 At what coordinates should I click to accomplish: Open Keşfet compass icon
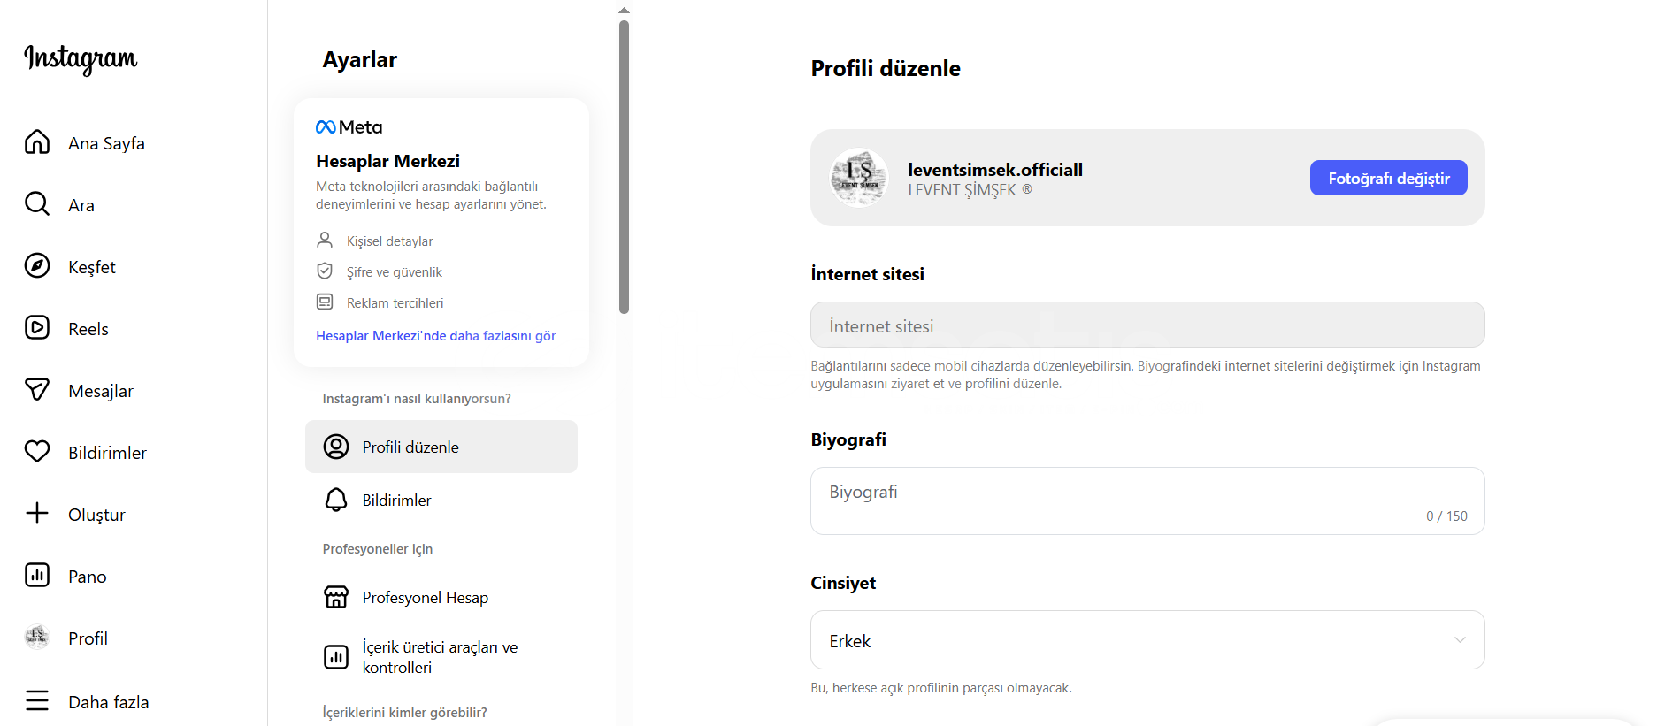[37, 266]
